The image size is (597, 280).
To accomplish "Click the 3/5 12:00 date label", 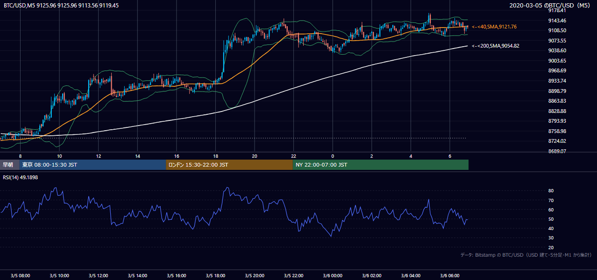I will coord(98,276).
